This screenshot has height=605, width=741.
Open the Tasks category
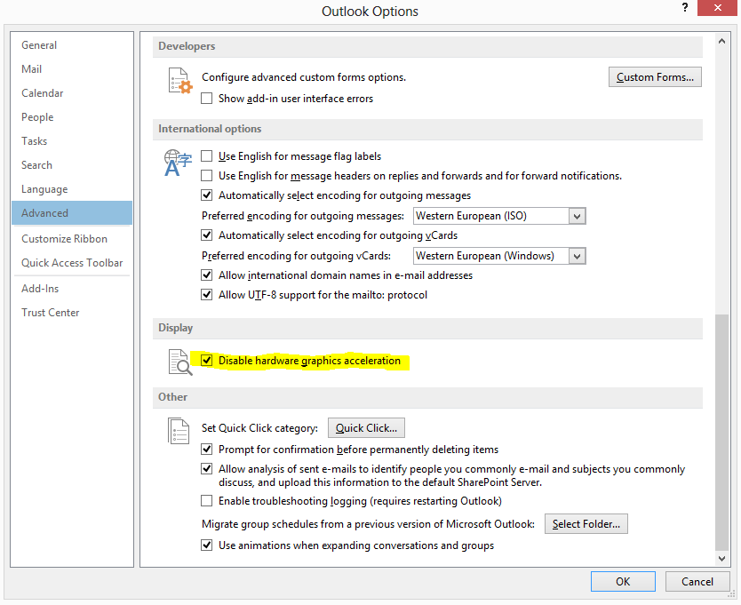[x=72, y=141]
